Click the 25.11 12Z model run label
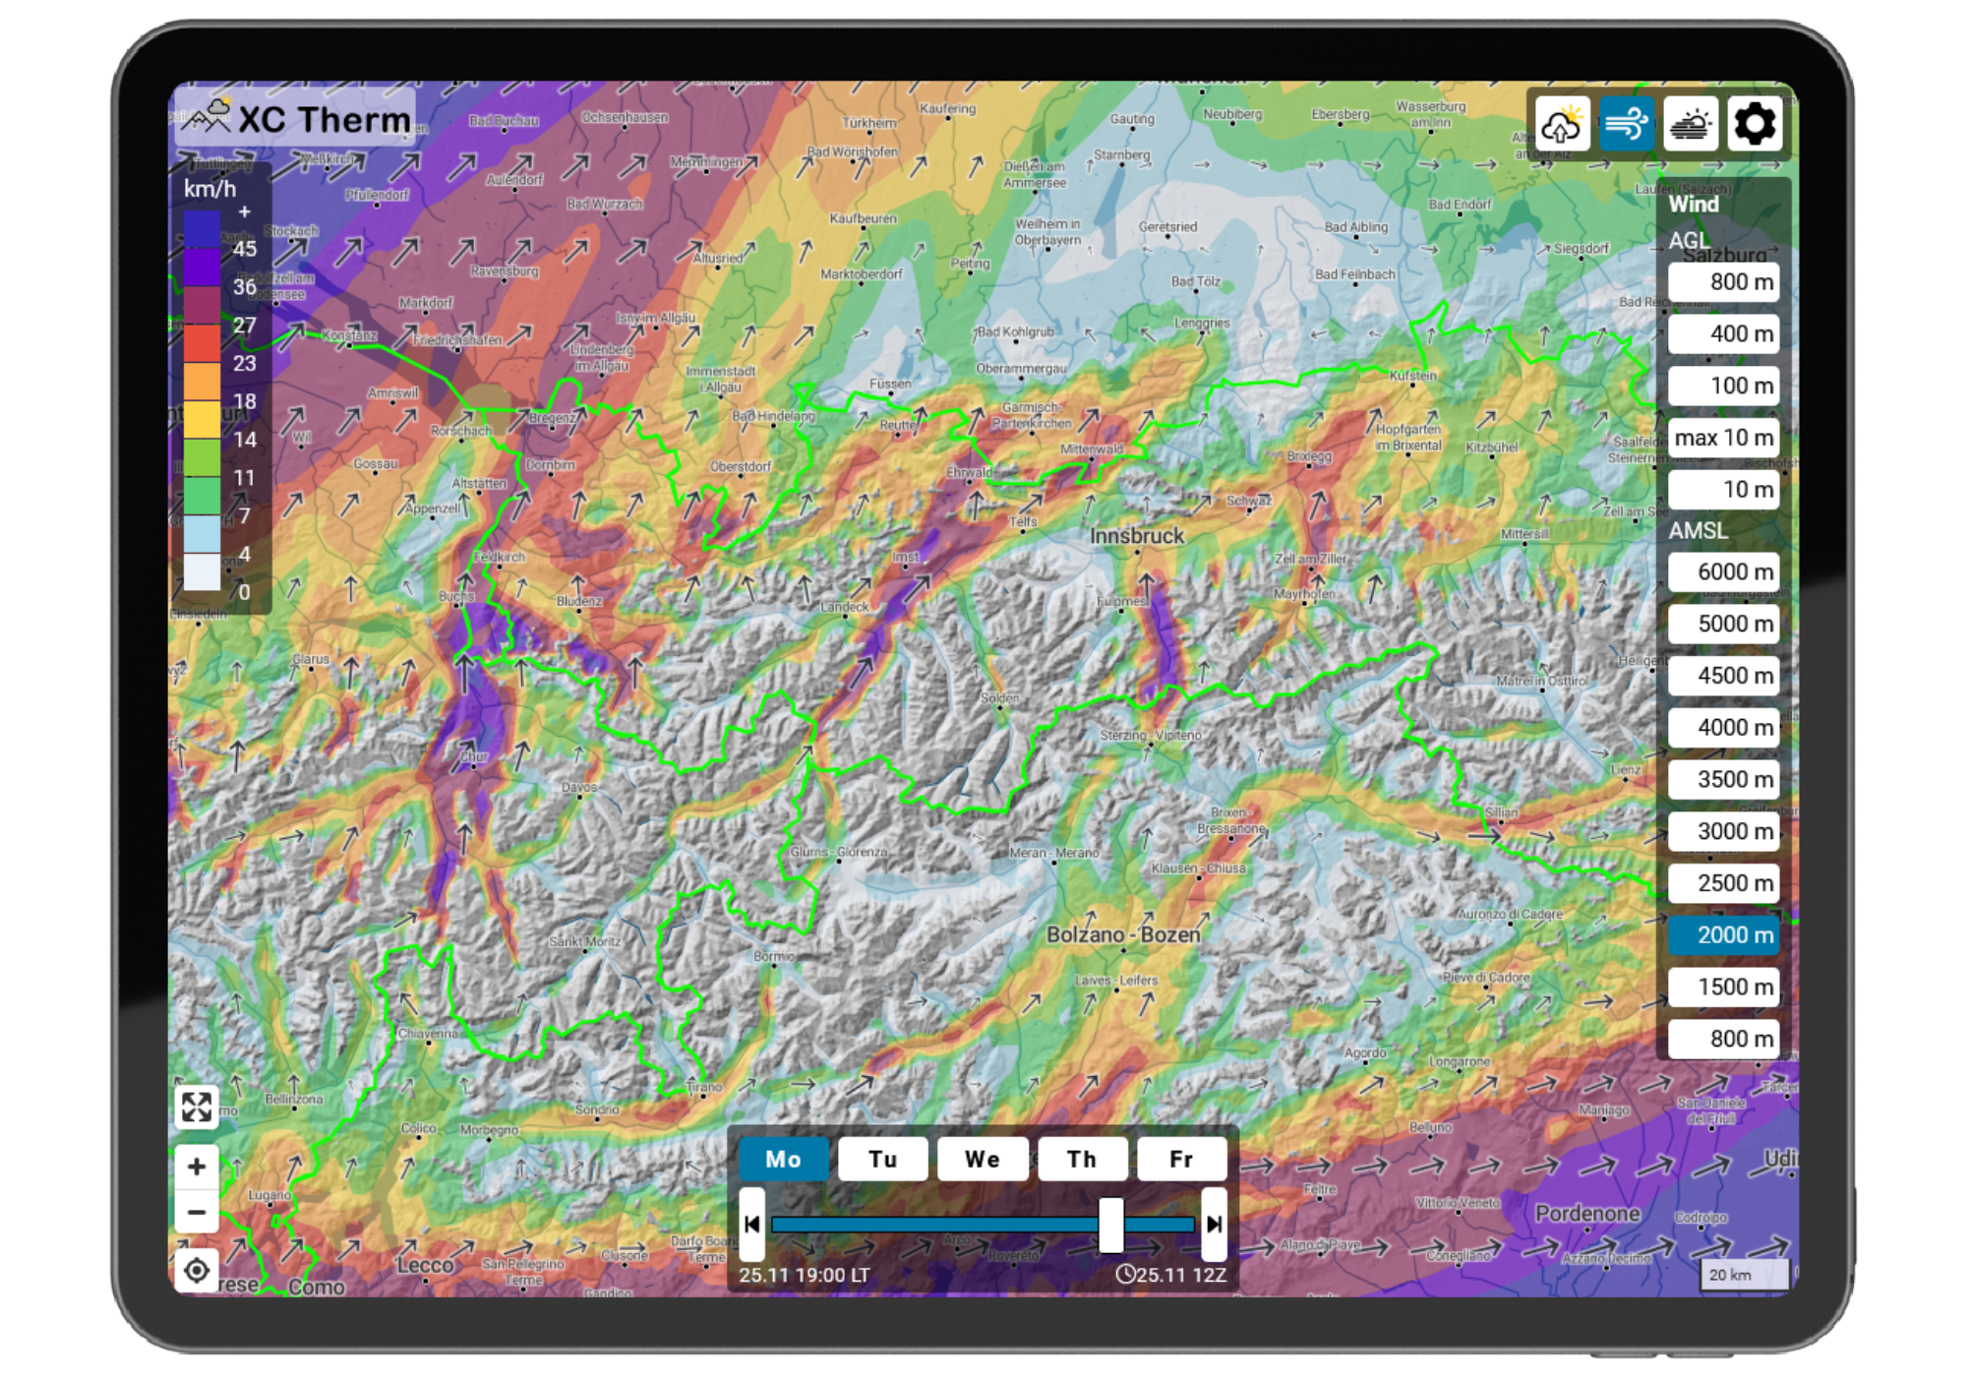This screenshot has height=1377, width=1967. (1171, 1275)
